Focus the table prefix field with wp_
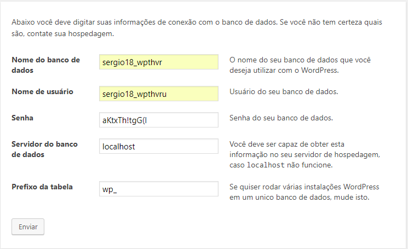408x249 pixels. 159,189
